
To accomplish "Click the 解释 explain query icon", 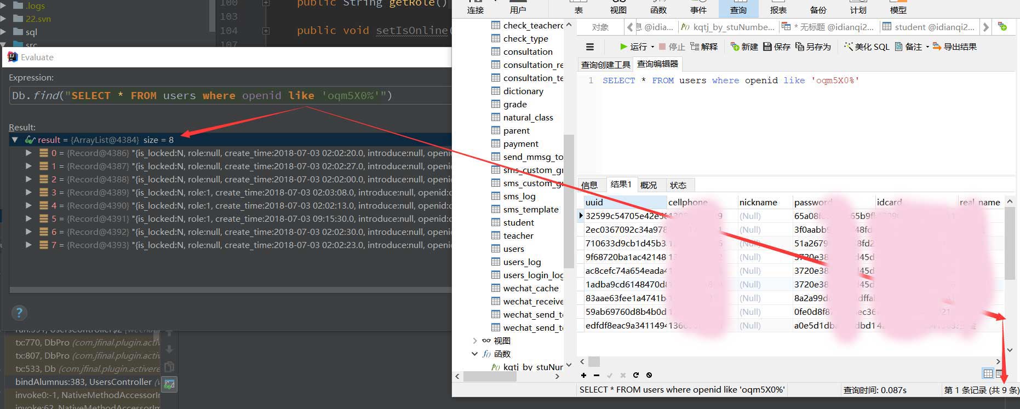I will tap(695, 47).
